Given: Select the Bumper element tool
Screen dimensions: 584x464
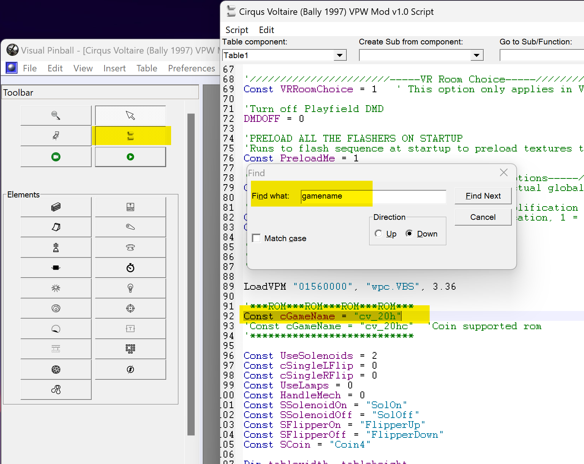Looking at the screenshot, I should tap(130, 247).
